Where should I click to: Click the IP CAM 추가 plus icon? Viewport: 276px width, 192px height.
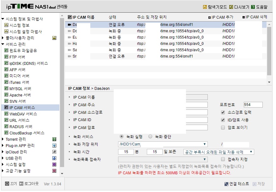pyautogui.click(x=209, y=17)
